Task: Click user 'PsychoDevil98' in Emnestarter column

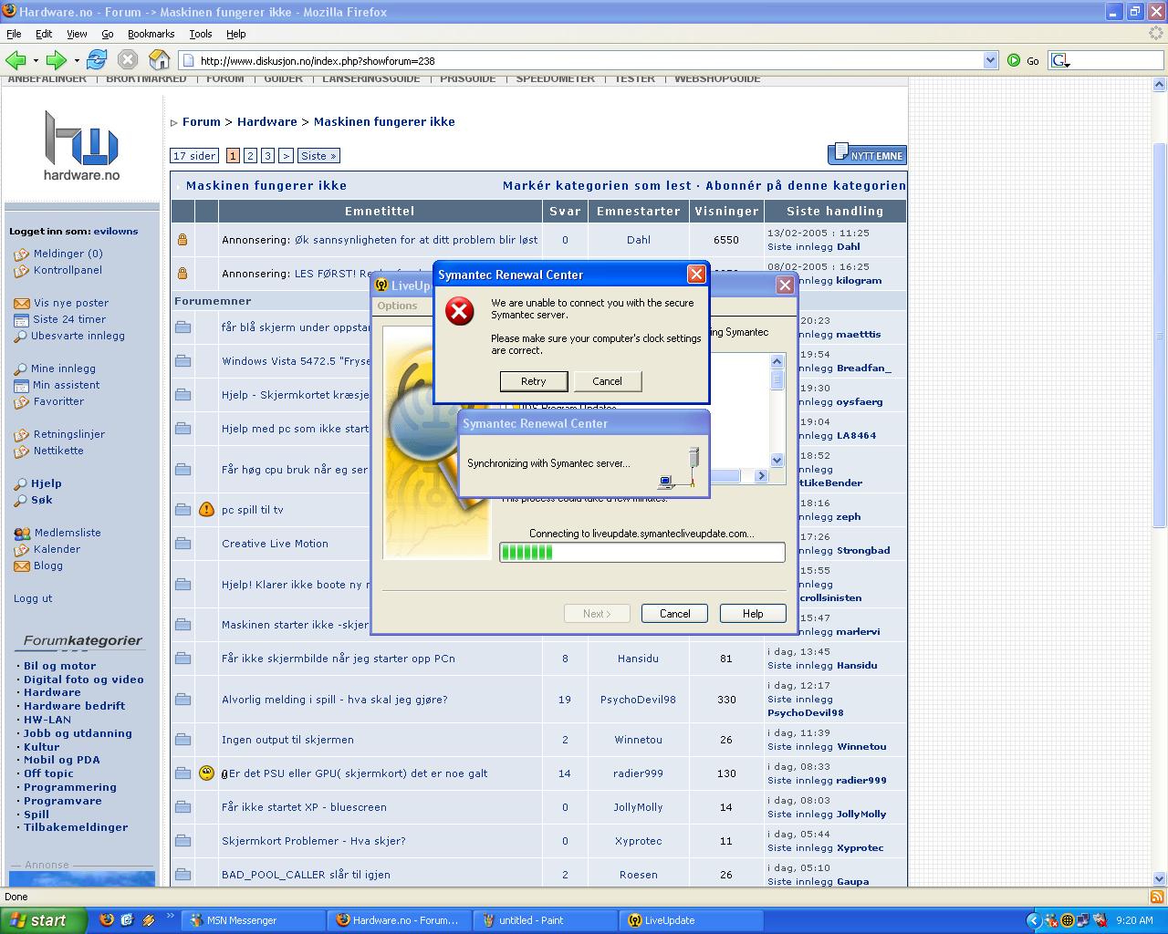Action: coord(638,700)
